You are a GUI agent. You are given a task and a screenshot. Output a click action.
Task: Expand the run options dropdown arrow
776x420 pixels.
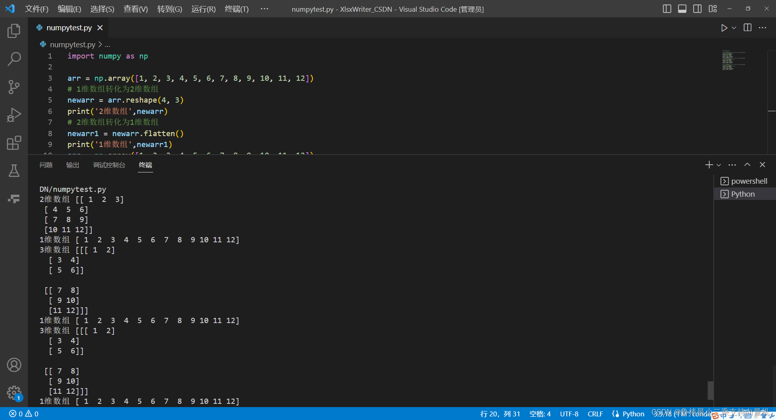tap(734, 27)
